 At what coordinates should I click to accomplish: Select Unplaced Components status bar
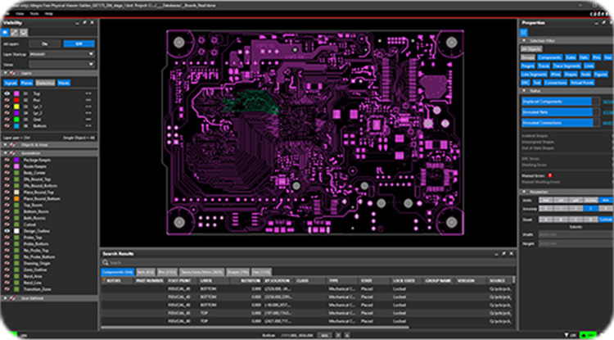pos(556,101)
